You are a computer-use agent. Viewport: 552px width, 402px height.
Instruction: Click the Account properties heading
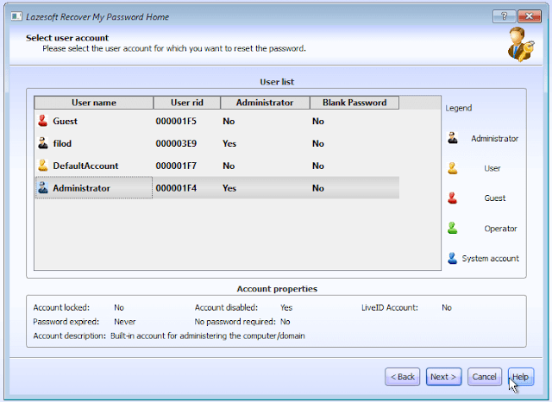coord(277,289)
